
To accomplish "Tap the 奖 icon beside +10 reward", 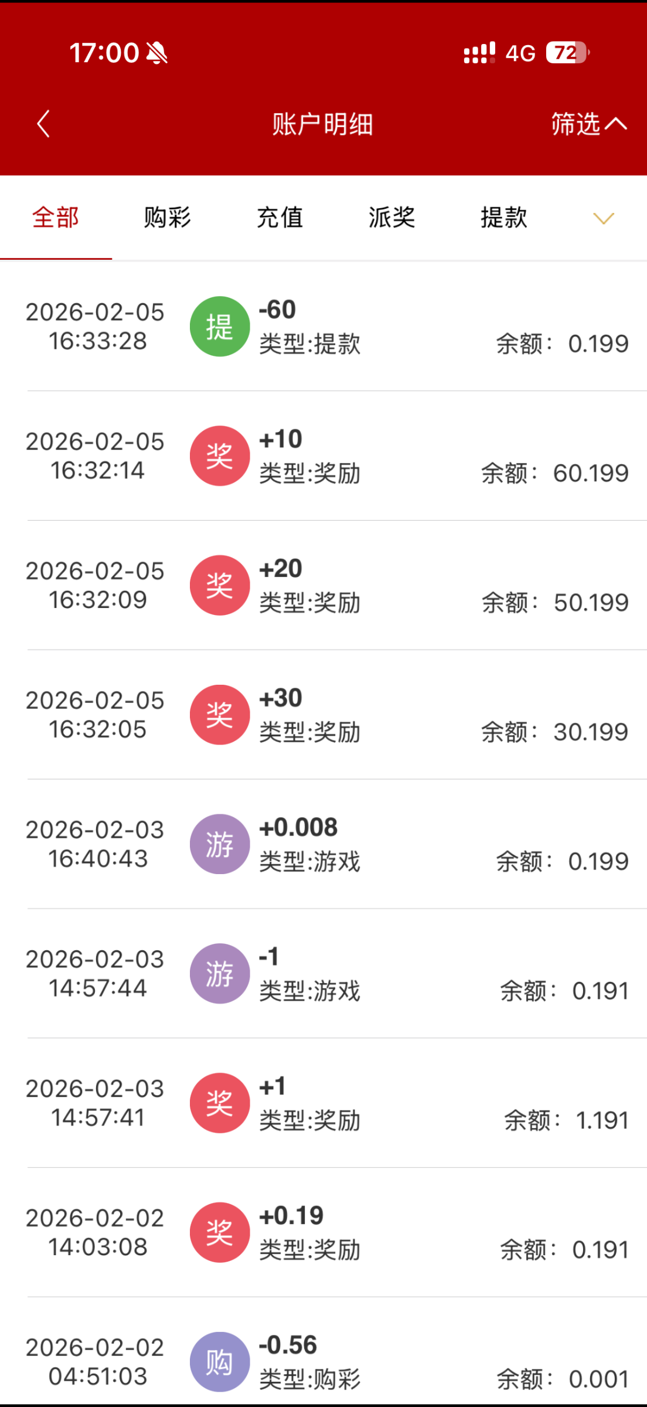I will point(220,456).
